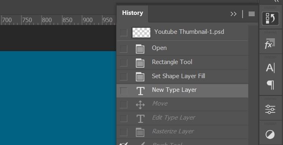283x145 pixels.
Task: Open the Paragraph panel icon
Action: [270, 85]
